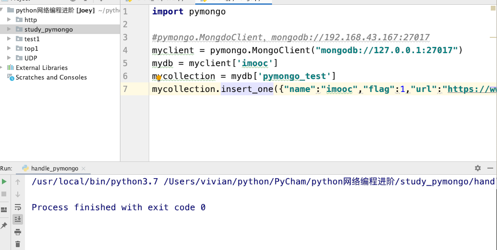Click the UDP folder icon

19,57
